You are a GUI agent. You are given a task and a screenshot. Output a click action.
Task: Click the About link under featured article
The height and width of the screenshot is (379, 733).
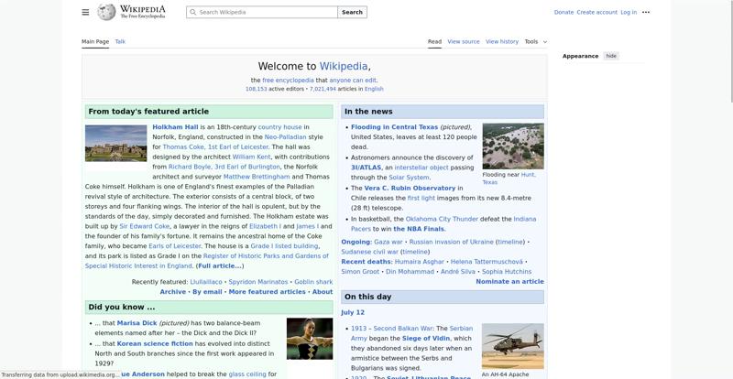click(x=323, y=292)
